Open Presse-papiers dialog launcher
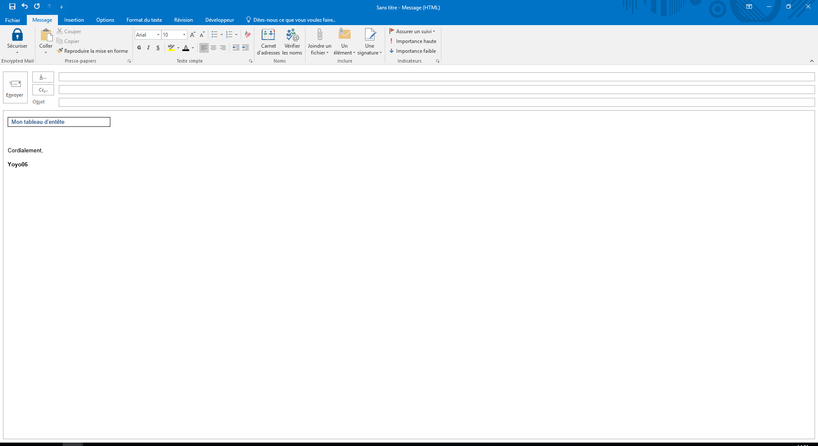 (x=129, y=61)
